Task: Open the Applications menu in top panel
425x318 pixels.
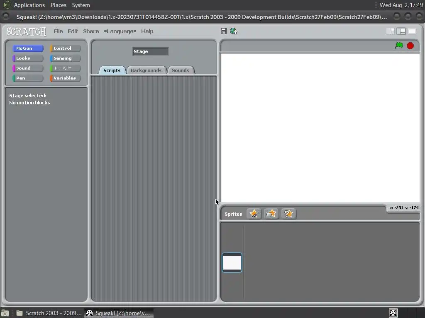Action: click(x=29, y=5)
